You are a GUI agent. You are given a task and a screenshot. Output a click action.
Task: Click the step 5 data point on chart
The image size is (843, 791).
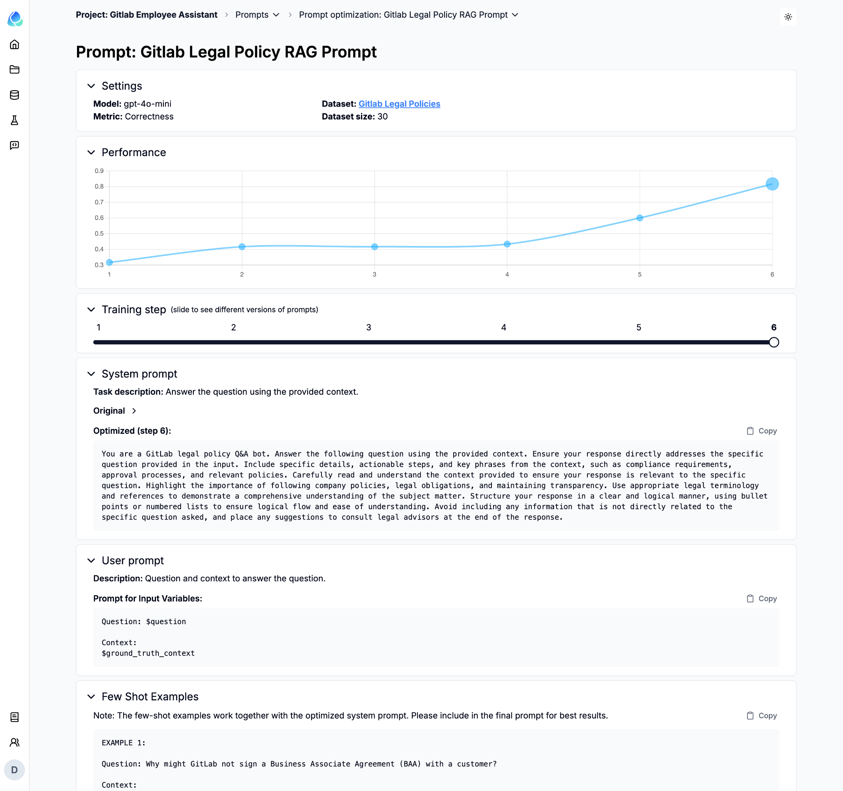point(640,218)
